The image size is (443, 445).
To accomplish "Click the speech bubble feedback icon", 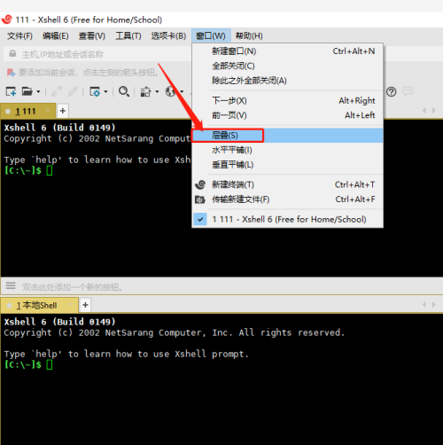I will tap(408, 91).
